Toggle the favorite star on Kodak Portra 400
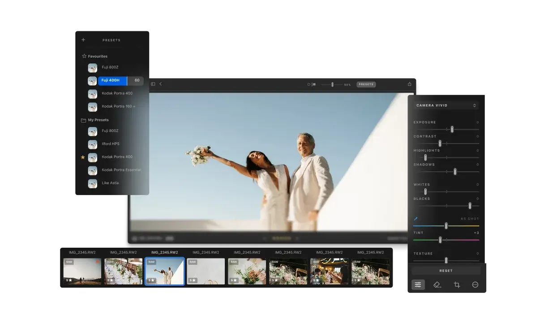This screenshot has width=544, height=322. pyautogui.click(x=82, y=157)
